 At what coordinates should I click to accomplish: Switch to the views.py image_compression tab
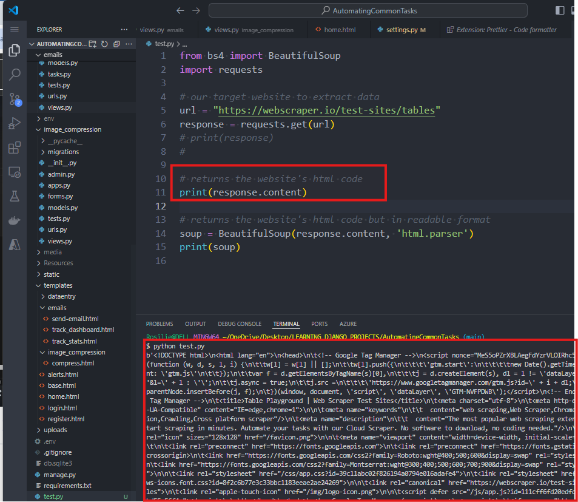[253, 30]
